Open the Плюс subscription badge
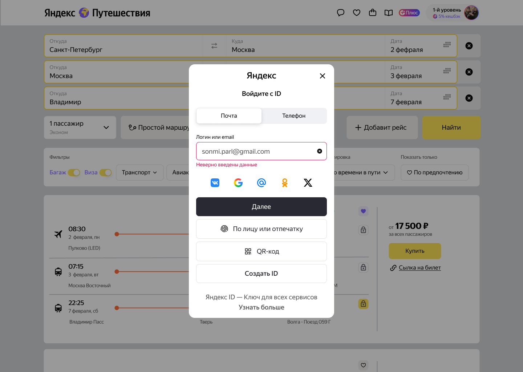 (409, 13)
